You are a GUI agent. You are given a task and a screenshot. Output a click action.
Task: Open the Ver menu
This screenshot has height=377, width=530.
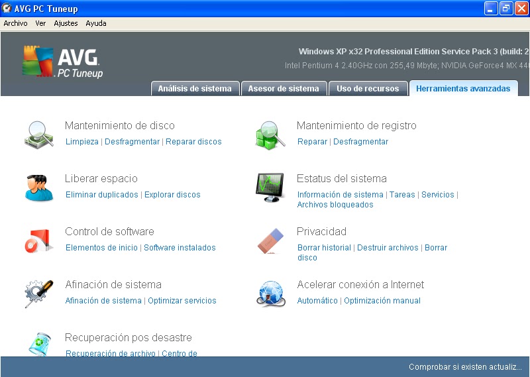(x=40, y=23)
